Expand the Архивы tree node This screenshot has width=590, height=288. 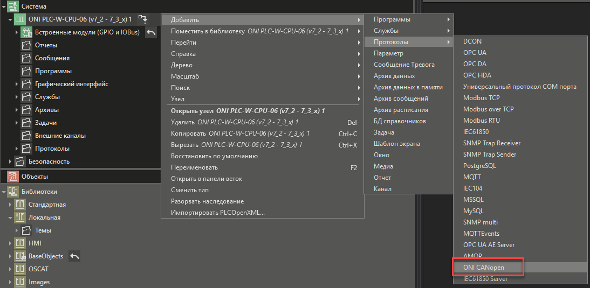[x=17, y=110]
